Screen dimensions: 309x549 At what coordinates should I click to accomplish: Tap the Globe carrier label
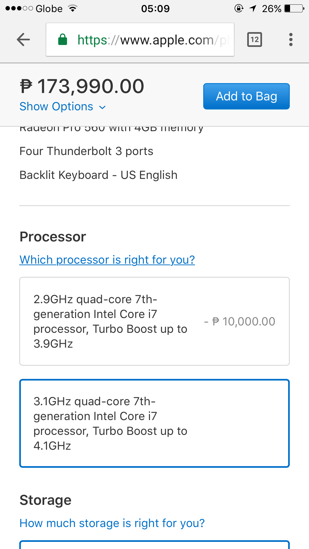49,9
